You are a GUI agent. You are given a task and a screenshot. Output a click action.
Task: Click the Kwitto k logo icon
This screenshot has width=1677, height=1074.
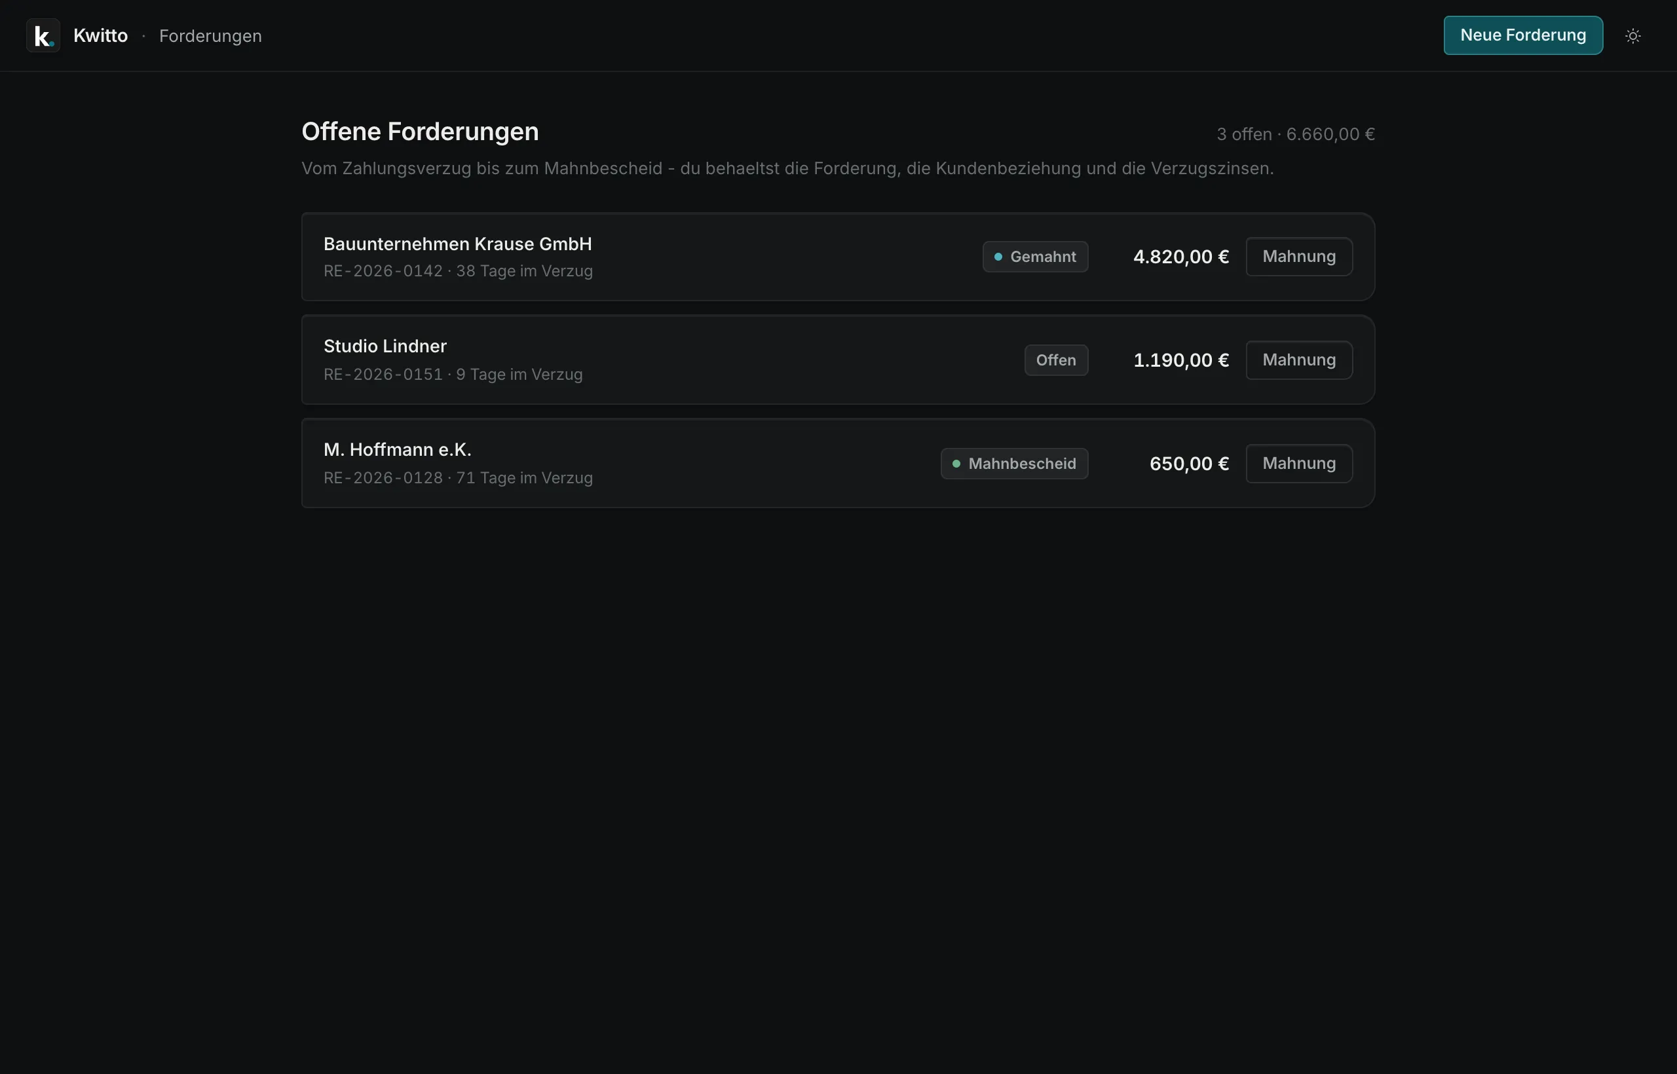coord(43,35)
